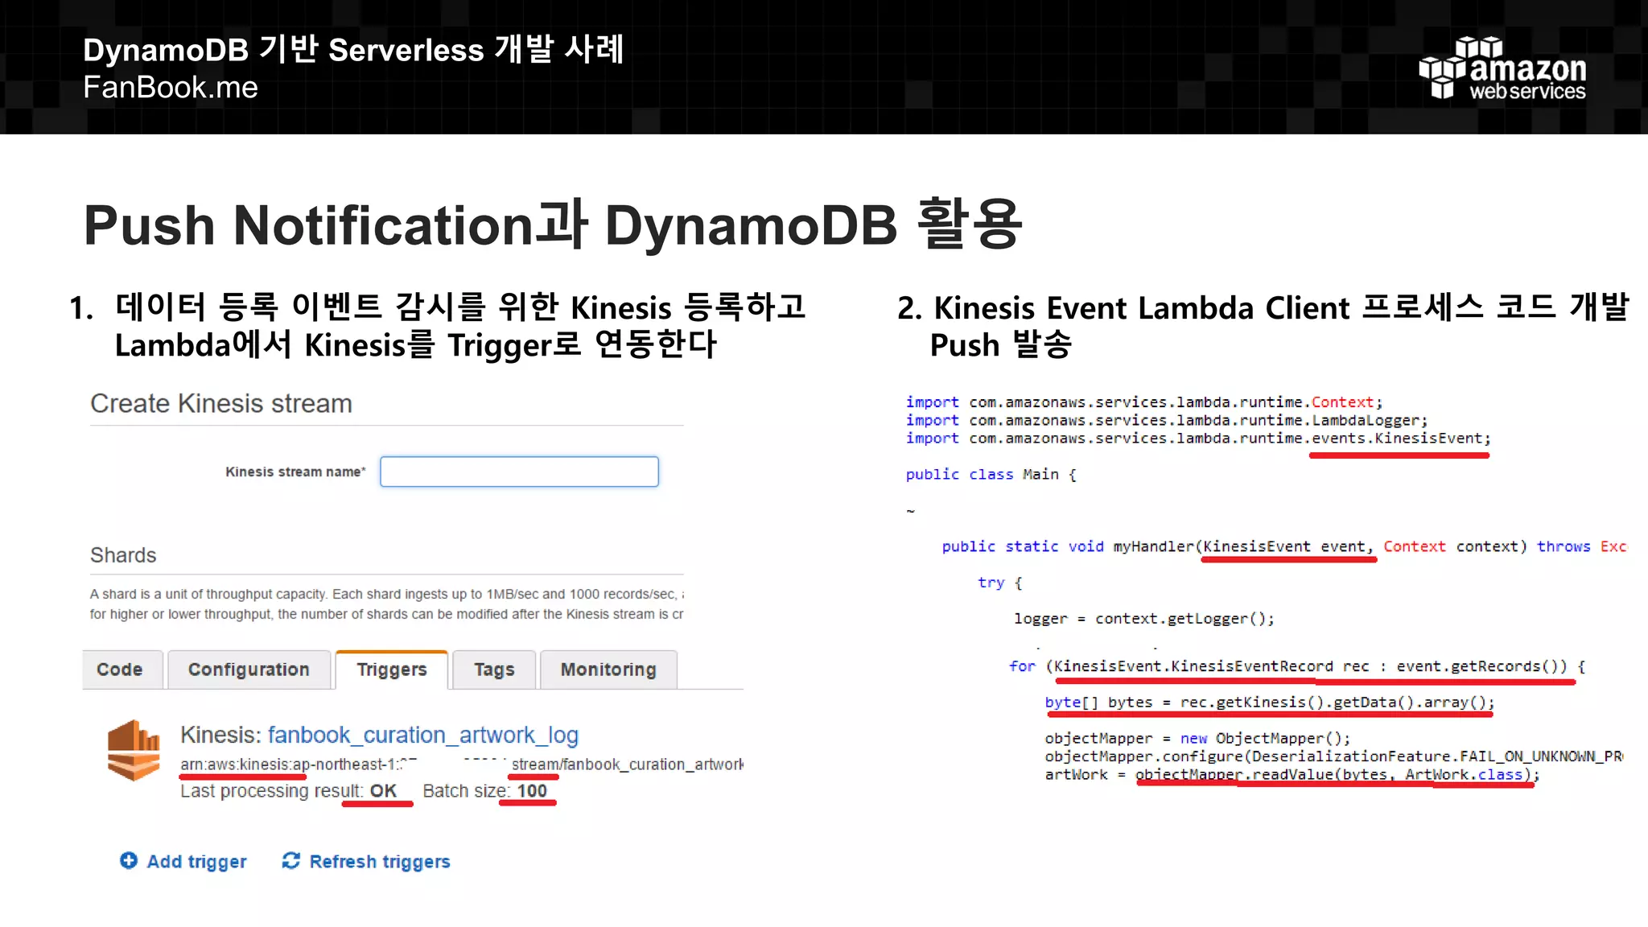Click the 'try {' code line
Screen dimensions: 1648x927
coord(1000,583)
